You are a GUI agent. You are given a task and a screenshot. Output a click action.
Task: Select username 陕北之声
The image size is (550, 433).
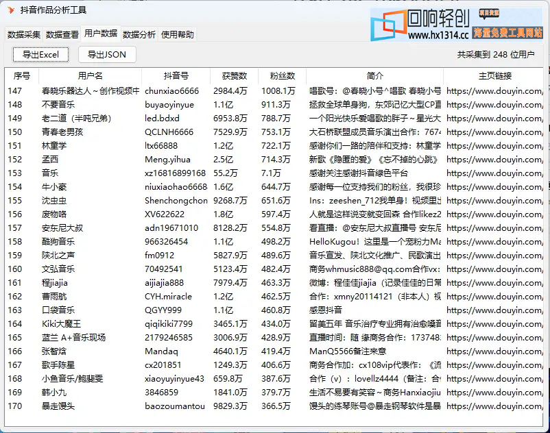click(58, 256)
